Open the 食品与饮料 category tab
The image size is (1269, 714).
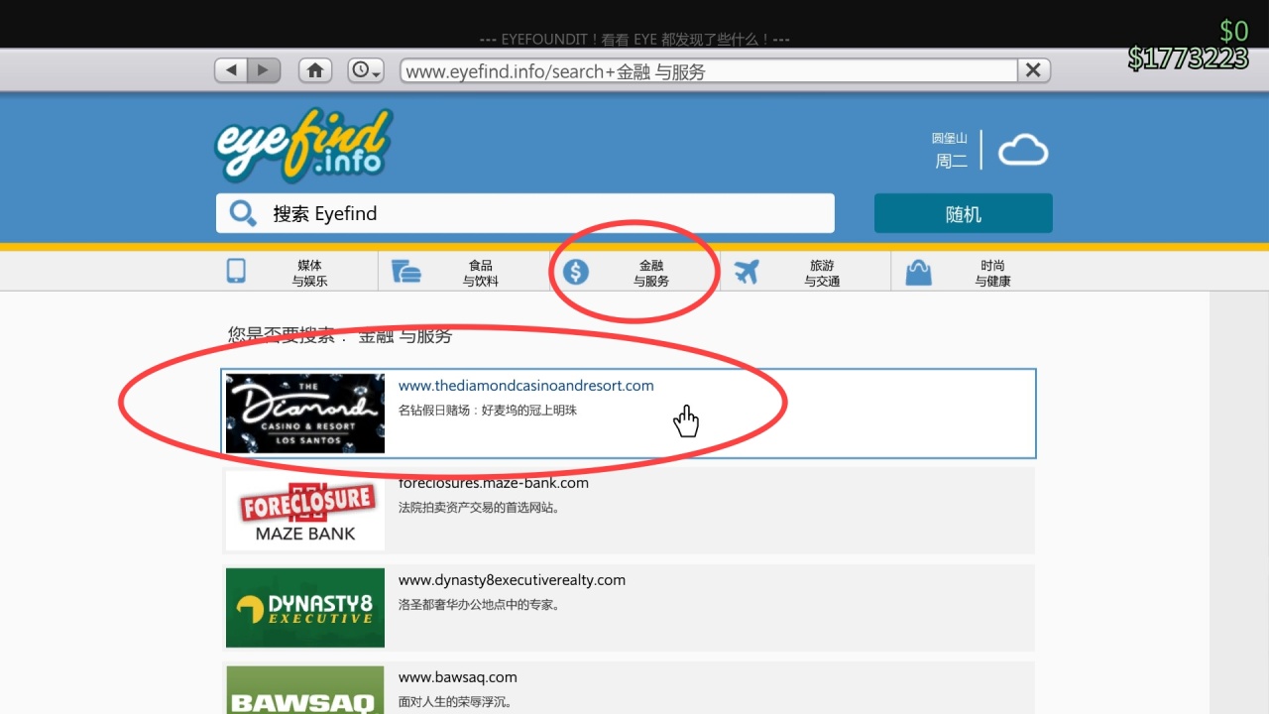[x=464, y=272]
